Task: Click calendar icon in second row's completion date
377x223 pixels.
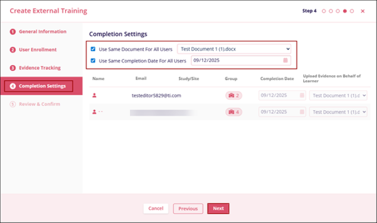Action: (302, 112)
